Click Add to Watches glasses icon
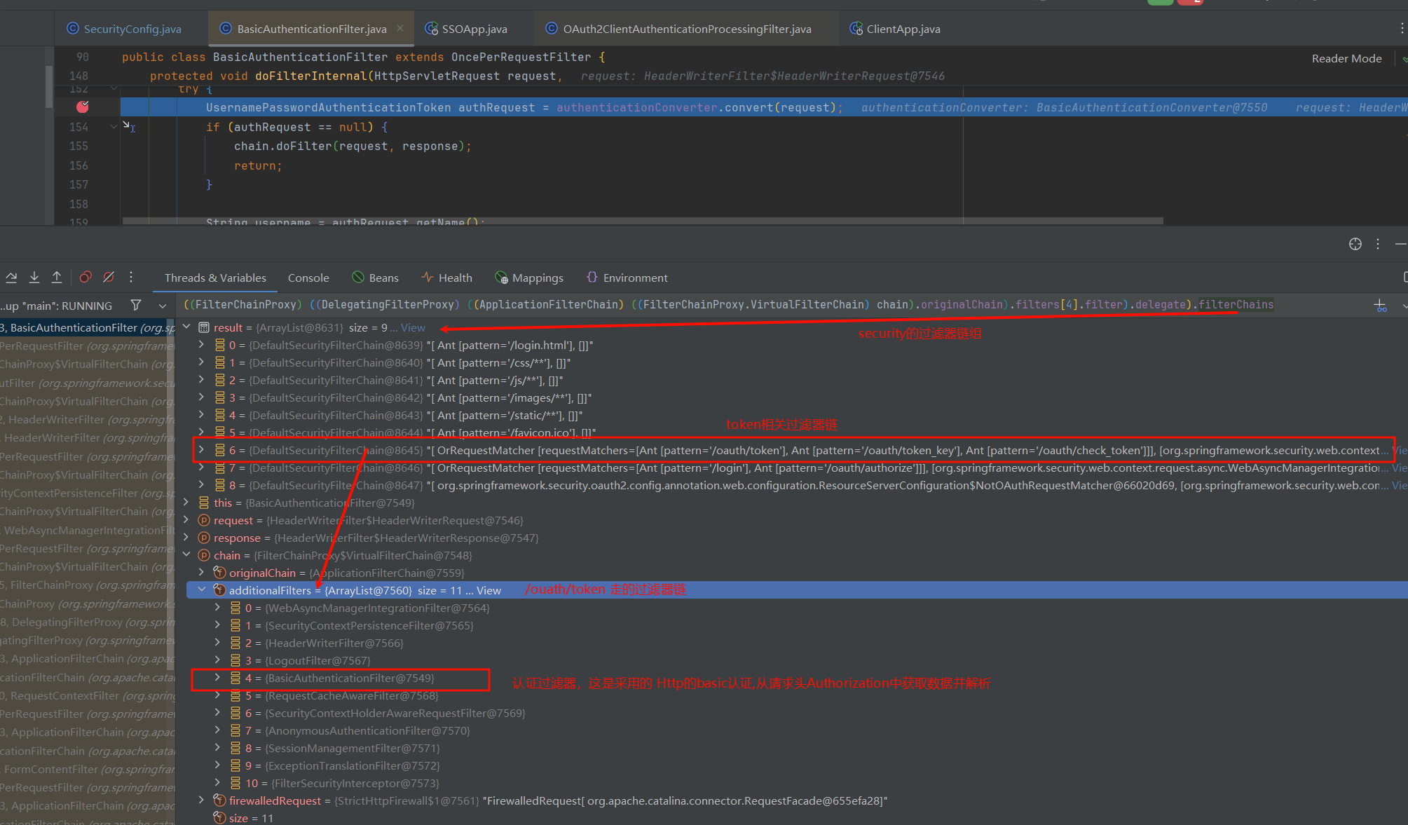This screenshot has width=1408, height=825. pyautogui.click(x=1381, y=306)
